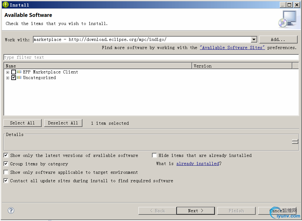Click the Deselect All button
The image size is (302, 221).
click(63, 123)
